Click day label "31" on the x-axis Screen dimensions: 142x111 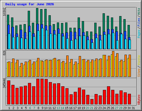133,108
